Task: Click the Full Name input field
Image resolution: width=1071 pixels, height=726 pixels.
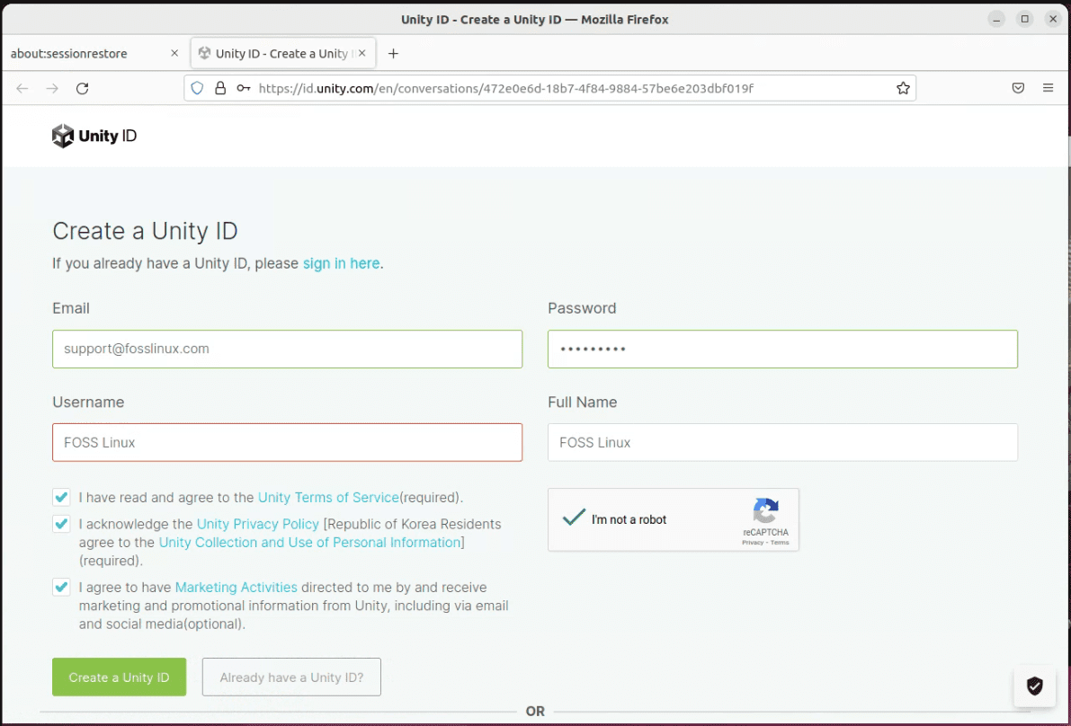Action: pos(782,442)
